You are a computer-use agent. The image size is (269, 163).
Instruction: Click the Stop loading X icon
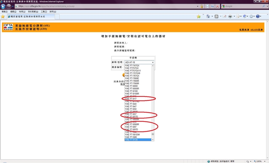coord(217,6)
